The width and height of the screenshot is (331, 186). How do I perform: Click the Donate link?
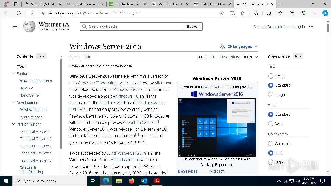[x=259, y=27]
